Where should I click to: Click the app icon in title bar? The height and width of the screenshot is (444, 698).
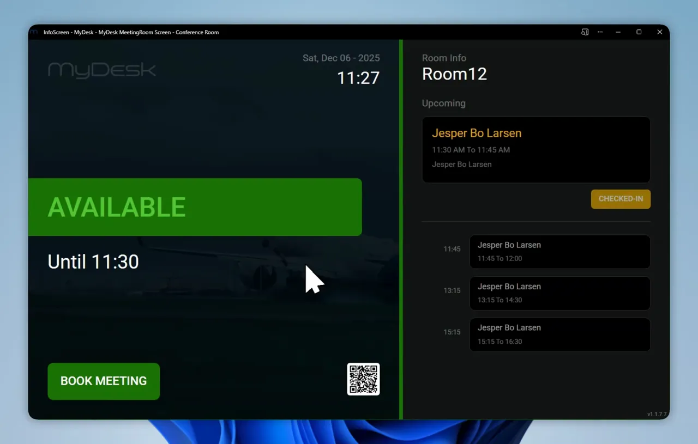point(34,32)
